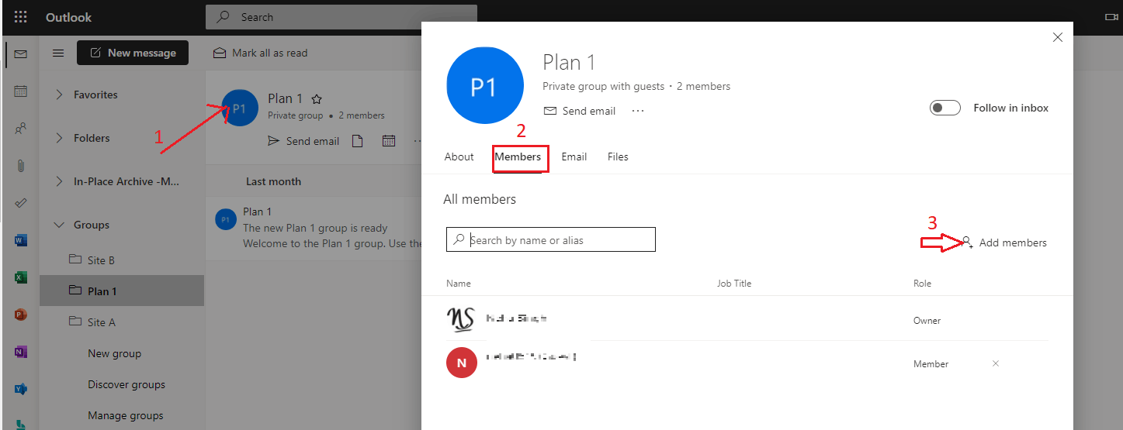Screen dimensions: 1123x430
Task: Click the Last month heading
Action: [x=273, y=181]
